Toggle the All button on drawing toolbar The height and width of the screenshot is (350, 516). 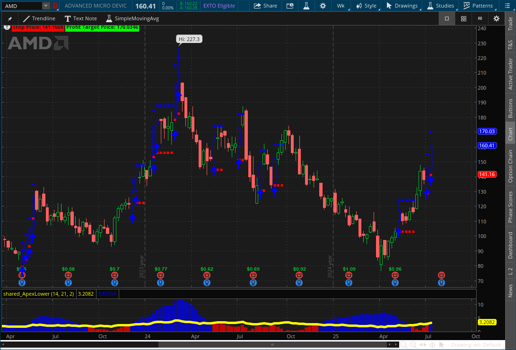[x=480, y=18]
